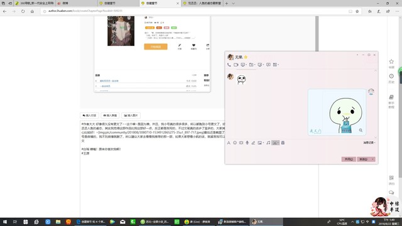Click the edit pencil icon on book card
This screenshot has width=402, height=226.
[x=180, y=45]
